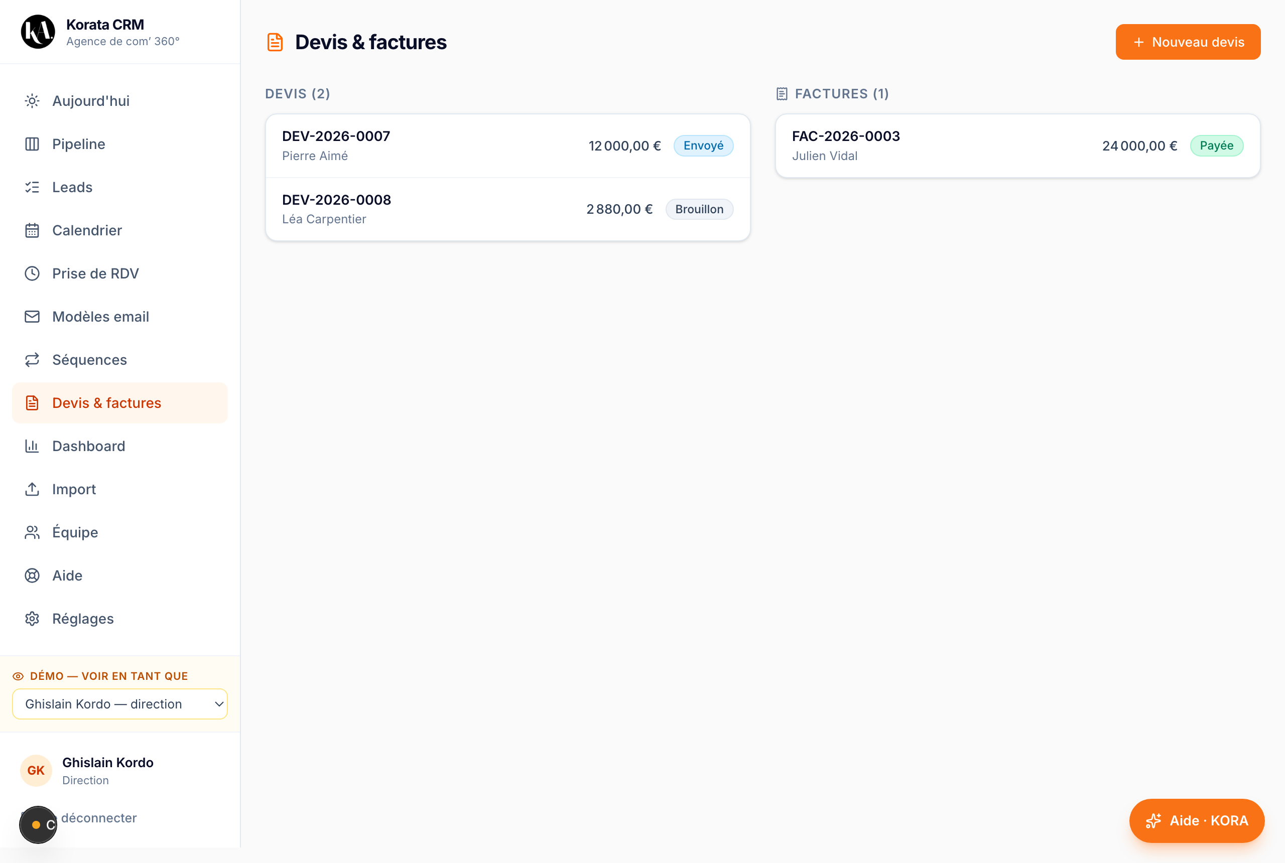Click the Nouveau devis button
1285x863 pixels.
(x=1188, y=42)
